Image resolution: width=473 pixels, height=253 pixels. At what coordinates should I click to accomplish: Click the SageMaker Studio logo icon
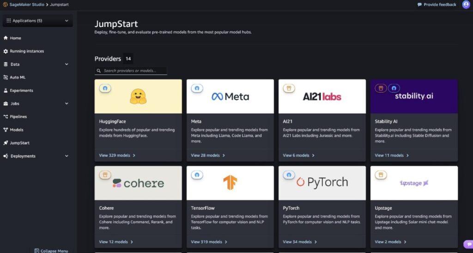tap(5, 5)
